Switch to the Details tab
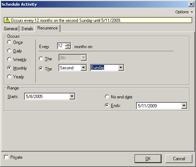 click(x=27, y=29)
